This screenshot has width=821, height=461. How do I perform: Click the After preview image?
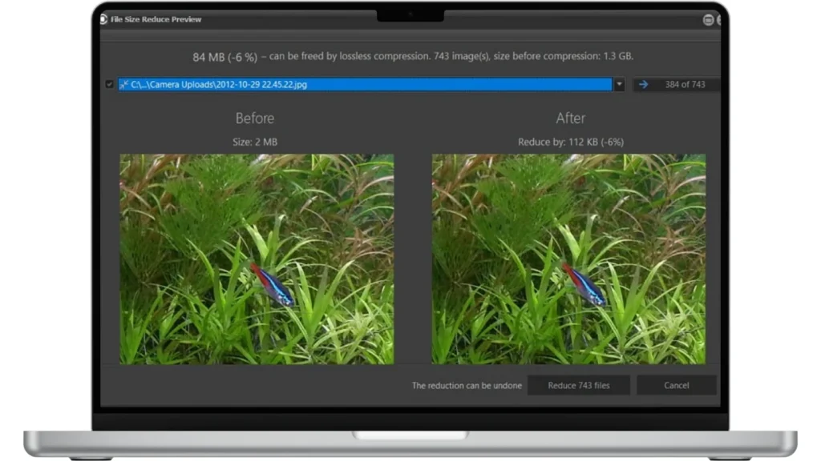[568, 259]
